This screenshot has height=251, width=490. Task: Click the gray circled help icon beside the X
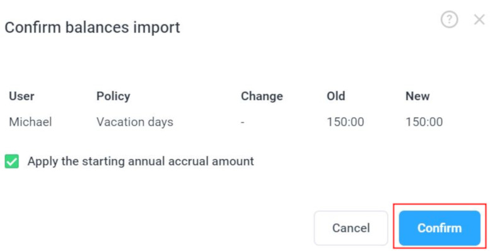[450, 20]
